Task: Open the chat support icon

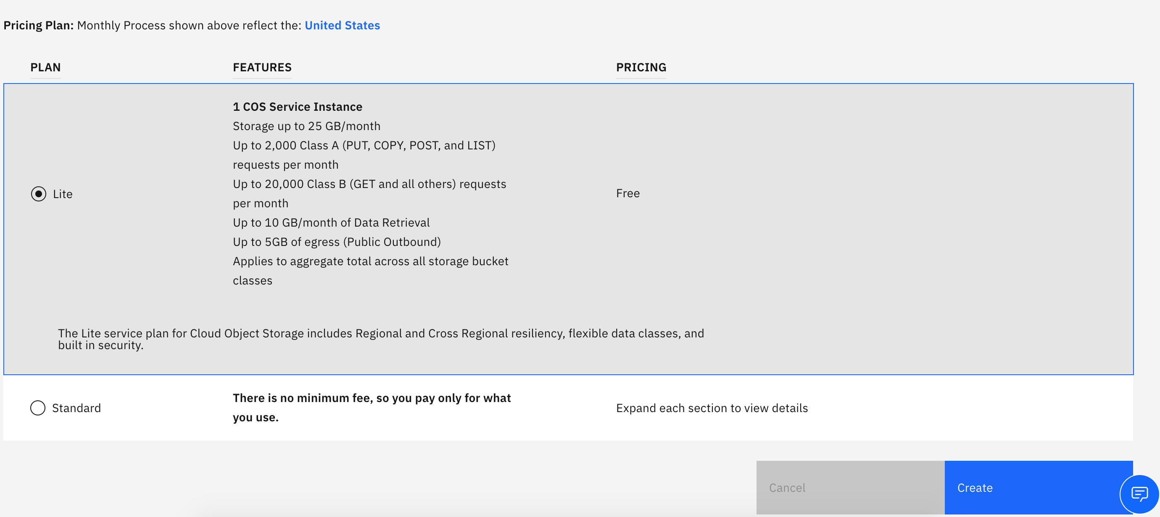Action: coord(1139,494)
